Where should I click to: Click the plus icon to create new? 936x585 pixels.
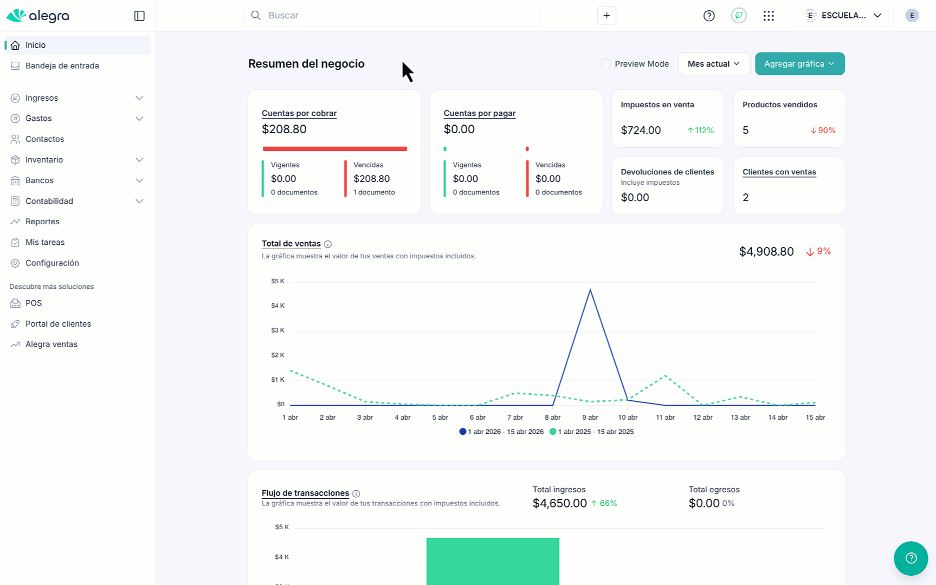(x=606, y=16)
